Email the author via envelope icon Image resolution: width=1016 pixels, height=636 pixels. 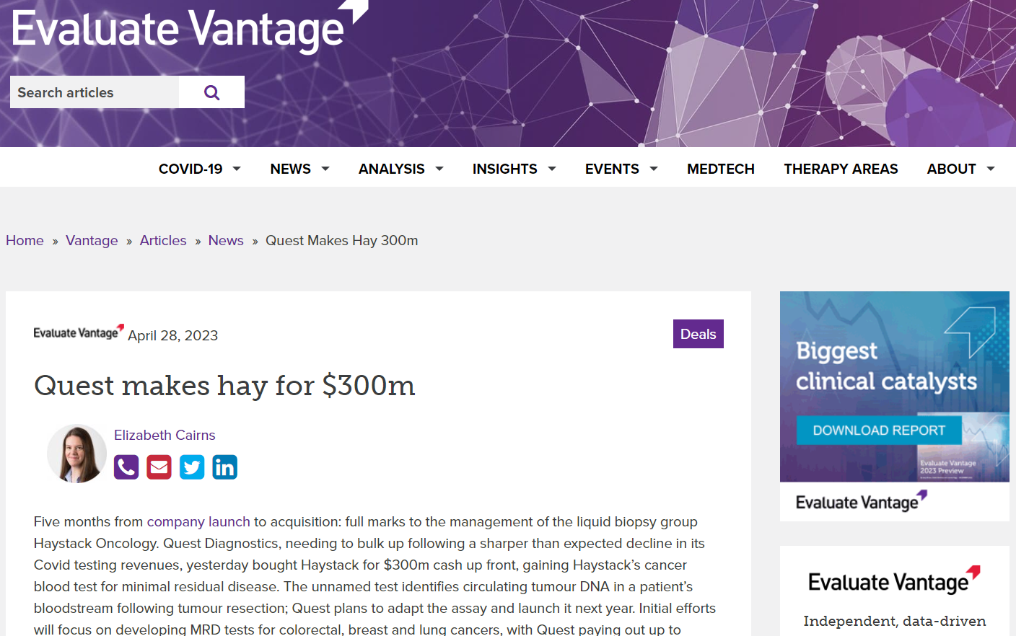click(x=159, y=467)
